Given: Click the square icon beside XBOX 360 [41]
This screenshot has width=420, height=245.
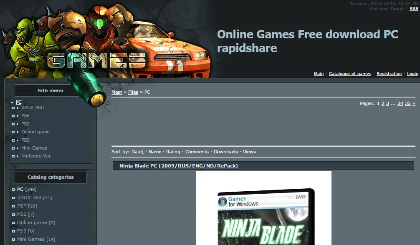Looking at the screenshot, I should coord(13,198).
